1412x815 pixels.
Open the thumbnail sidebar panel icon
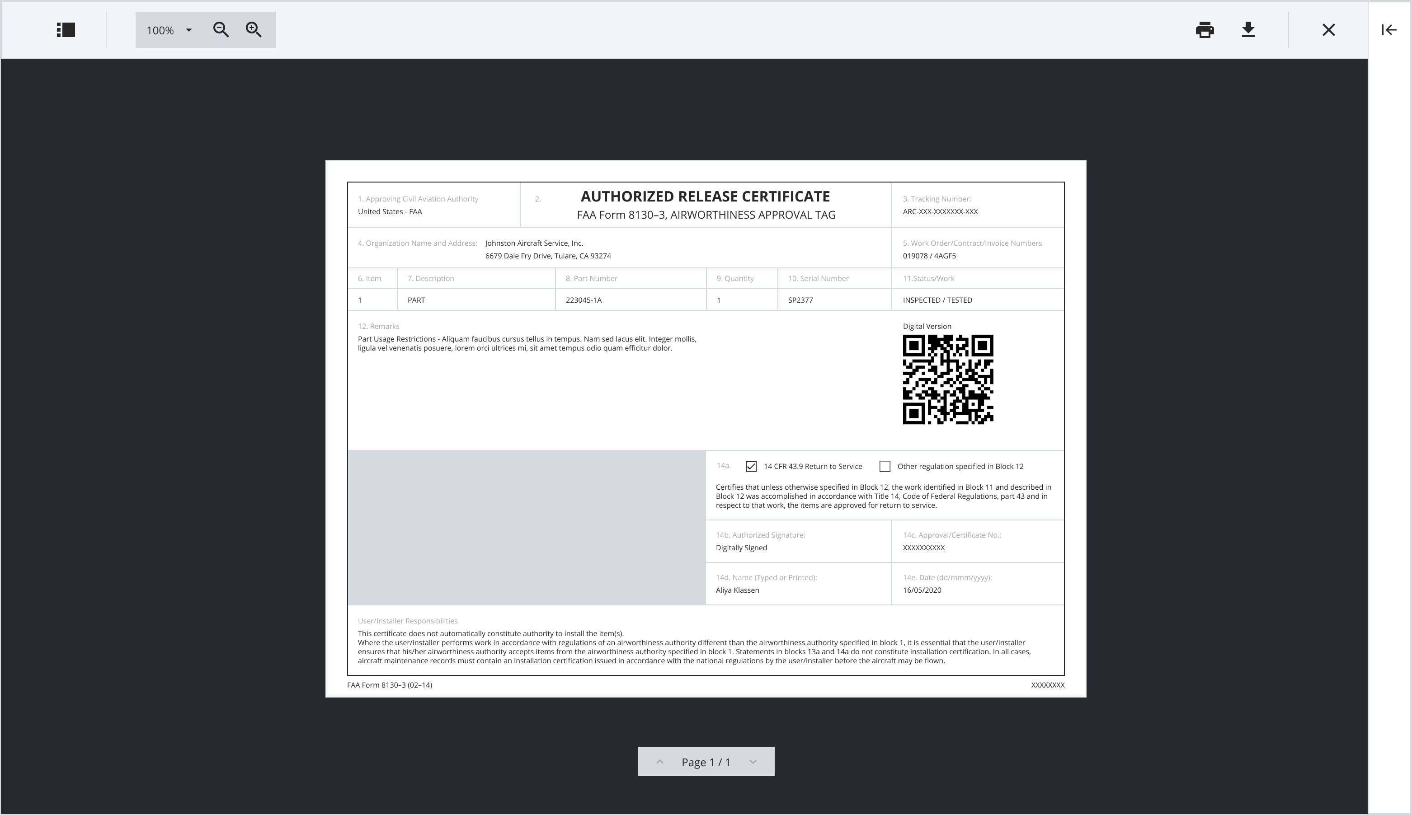click(x=66, y=30)
